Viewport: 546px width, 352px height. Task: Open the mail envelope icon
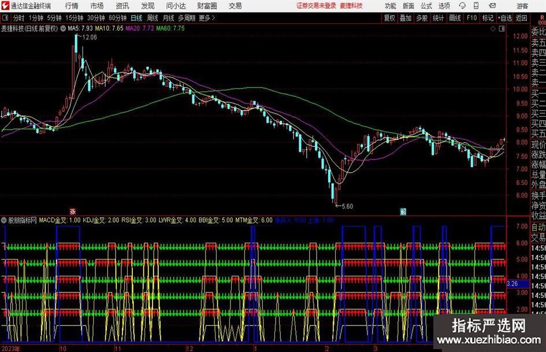[x=492, y=6]
